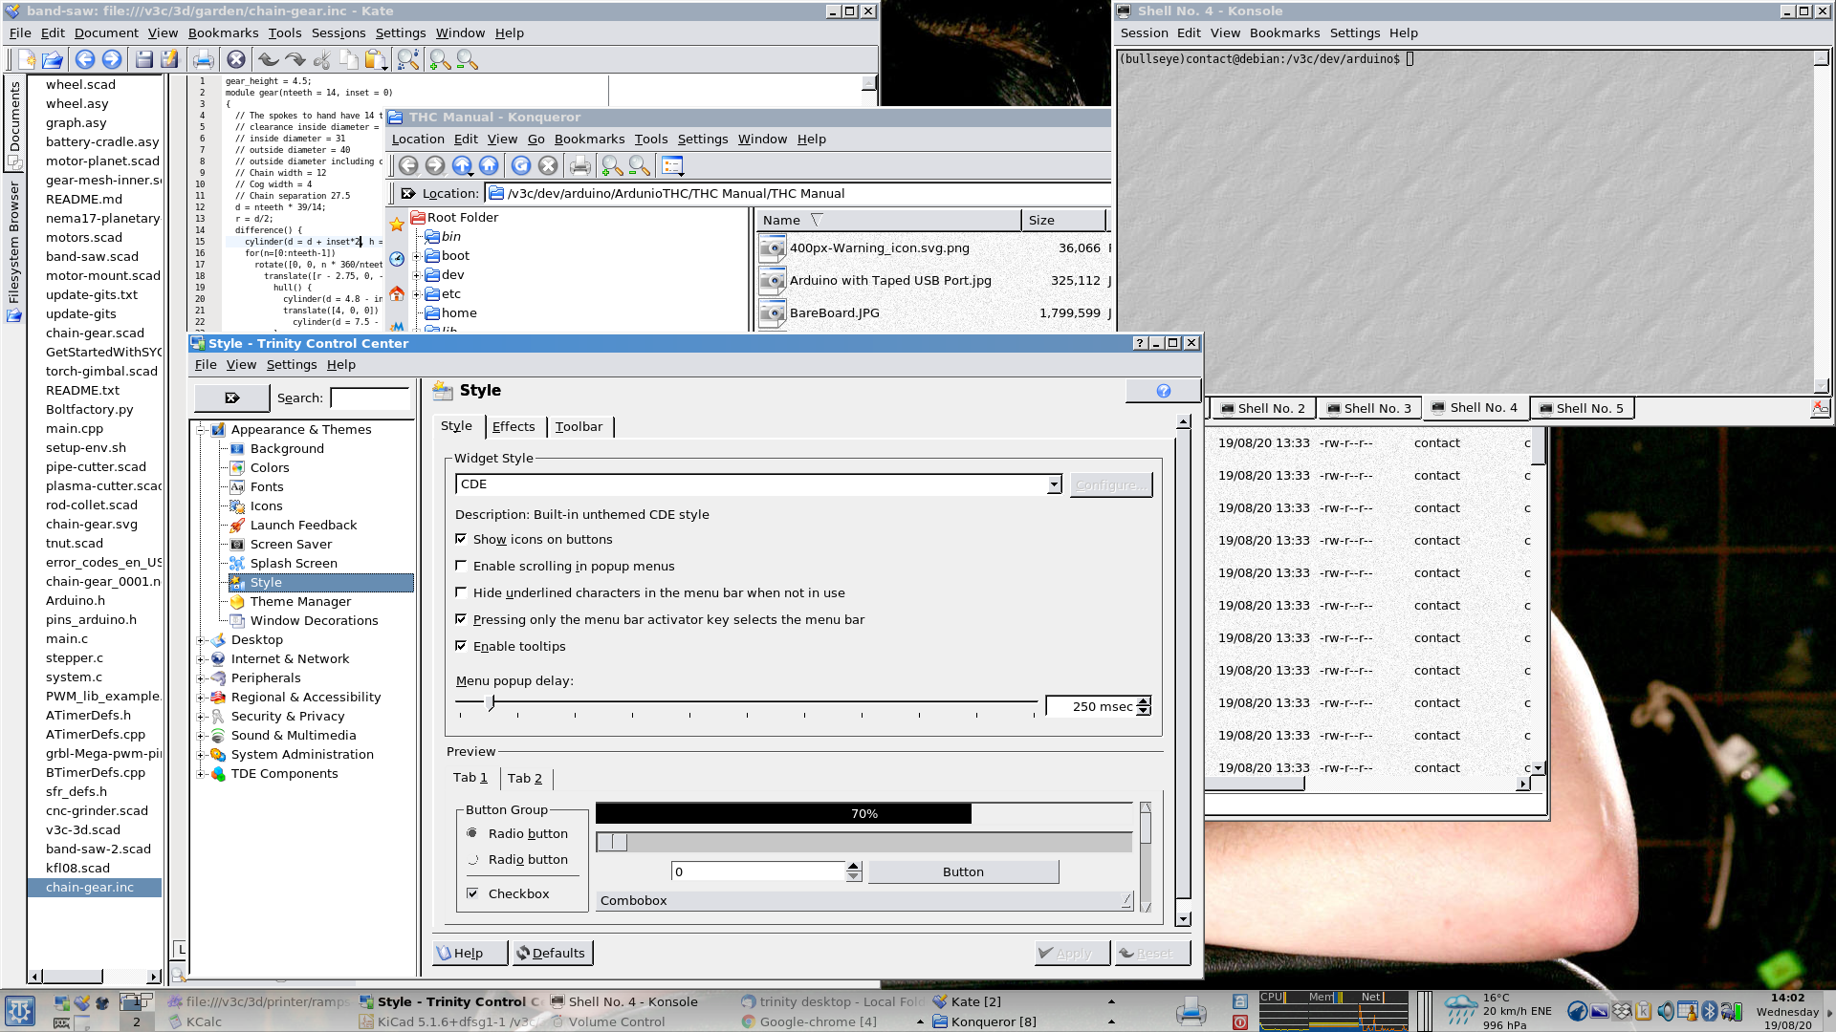Open Tab 2 in preview area
Viewport: 1836px width, 1032px height.
click(x=525, y=778)
